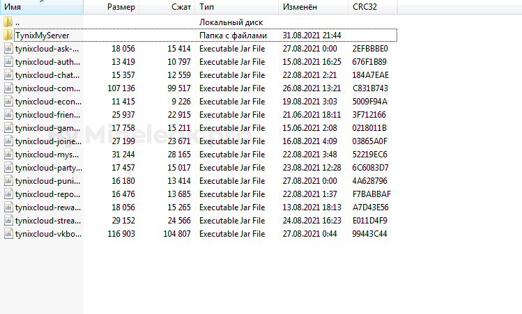Select the tynixcloud-econ jar file icon
The width and height of the screenshot is (522, 314).
(x=8, y=102)
